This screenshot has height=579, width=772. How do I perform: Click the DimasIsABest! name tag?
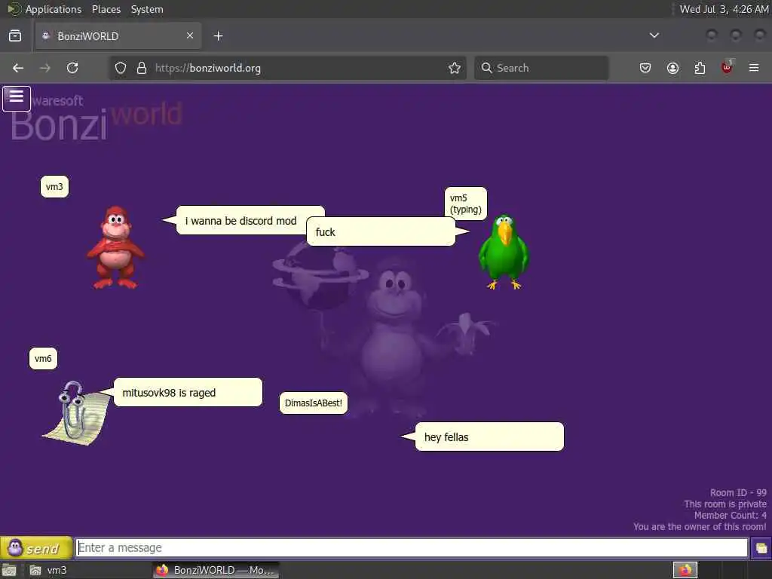(313, 403)
